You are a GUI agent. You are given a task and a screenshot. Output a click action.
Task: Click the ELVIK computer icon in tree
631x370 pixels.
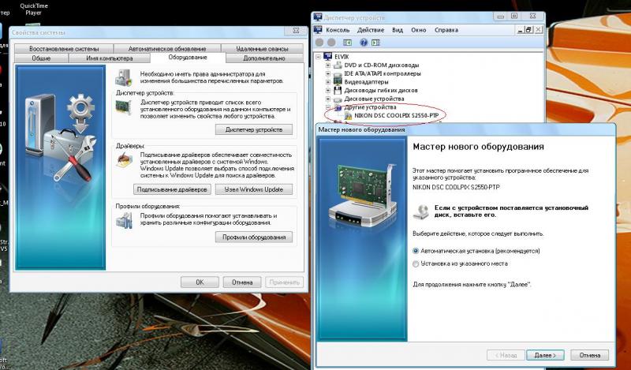pos(328,57)
